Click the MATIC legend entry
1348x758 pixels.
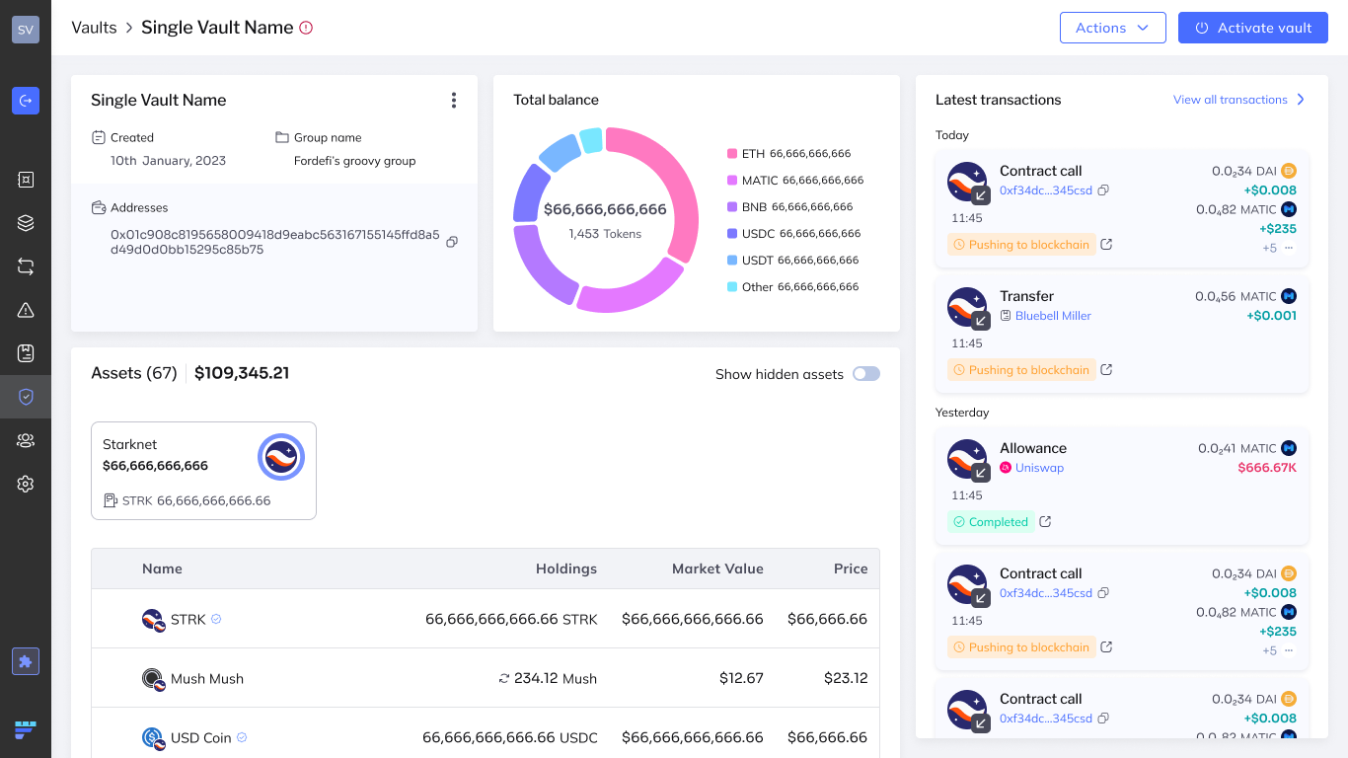tap(795, 181)
